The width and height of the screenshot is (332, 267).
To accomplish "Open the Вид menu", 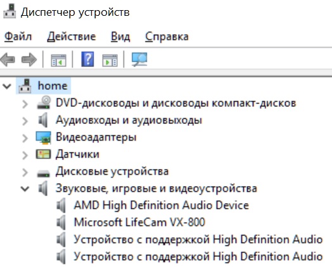I will [120, 36].
